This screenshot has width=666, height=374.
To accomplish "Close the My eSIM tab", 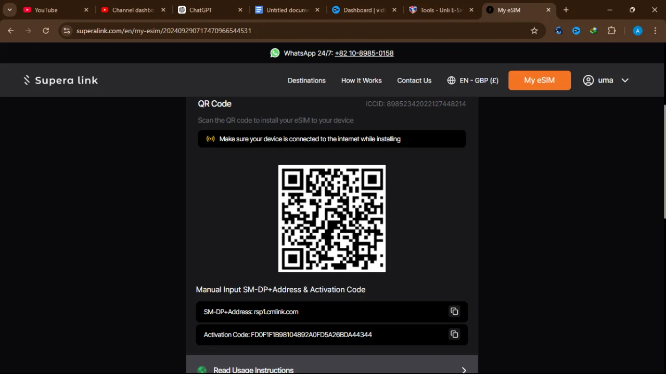I will click(x=548, y=10).
